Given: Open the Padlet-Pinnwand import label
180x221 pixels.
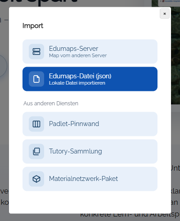Looking at the screenshot, I should click(x=74, y=124).
